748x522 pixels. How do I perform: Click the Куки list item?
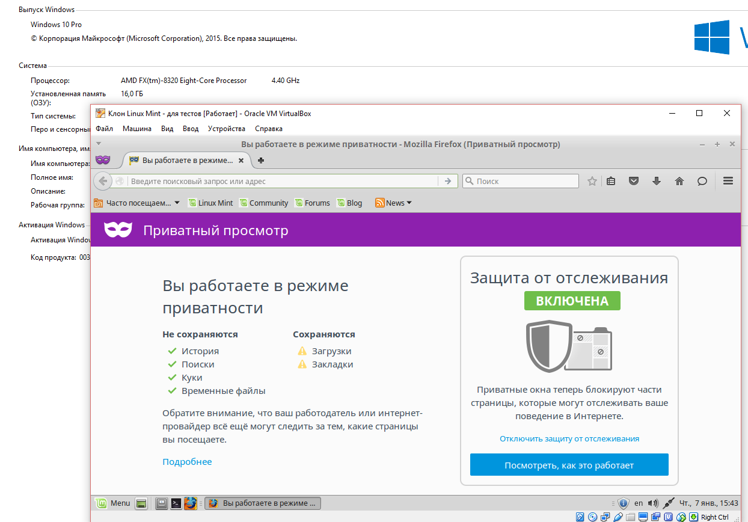[x=192, y=378]
